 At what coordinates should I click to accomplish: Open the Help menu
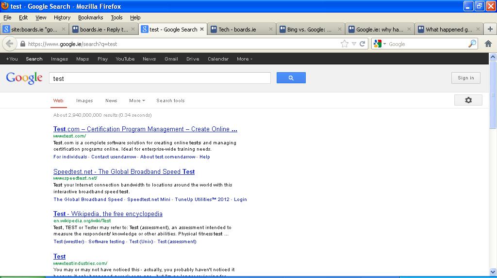(135, 17)
